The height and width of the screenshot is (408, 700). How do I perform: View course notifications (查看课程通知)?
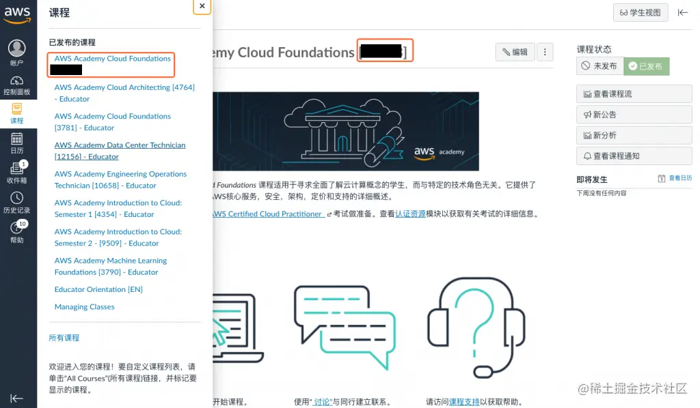(x=634, y=156)
